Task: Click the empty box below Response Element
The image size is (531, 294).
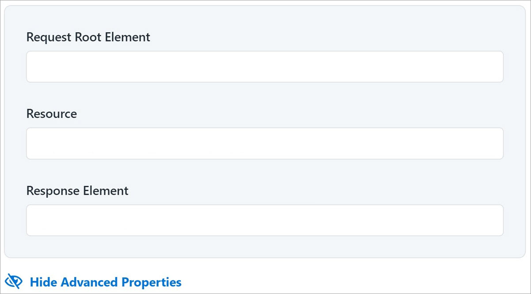Action: [265, 220]
